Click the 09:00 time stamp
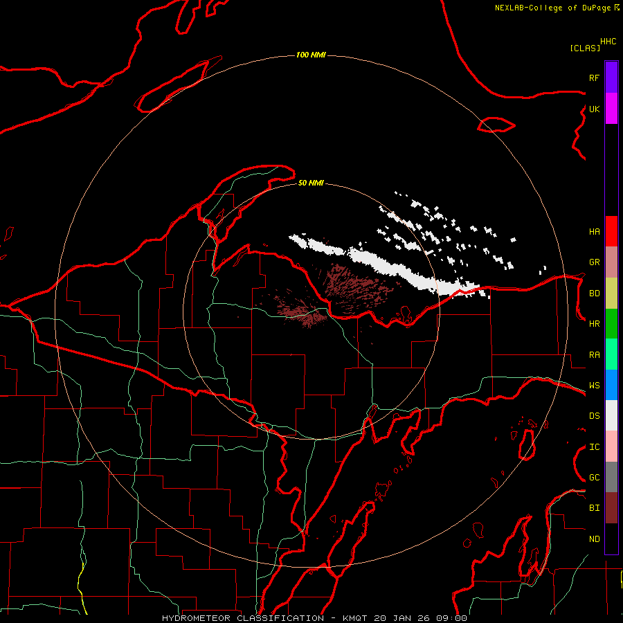 (451, 618)
